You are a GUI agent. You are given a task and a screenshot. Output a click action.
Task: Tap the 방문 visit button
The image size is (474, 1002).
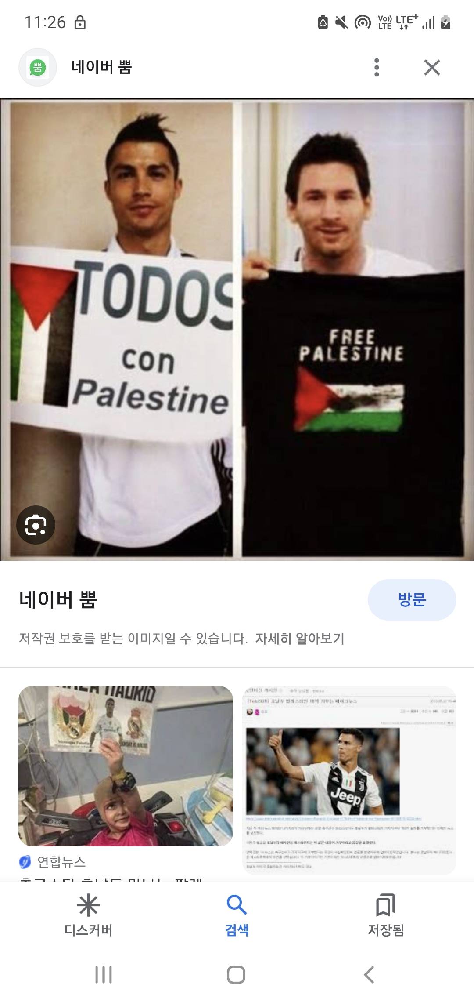[x=412, y=599]
